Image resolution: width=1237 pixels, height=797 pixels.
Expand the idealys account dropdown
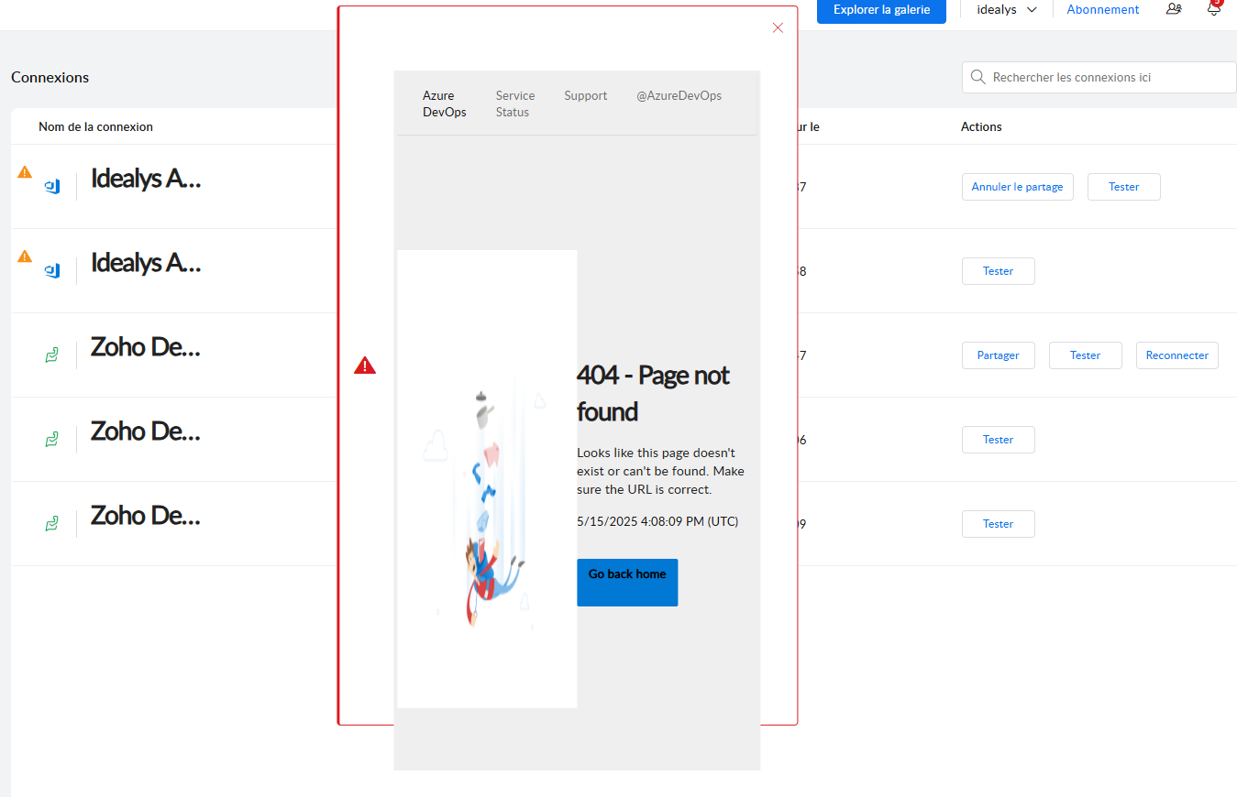point(1006,9)
